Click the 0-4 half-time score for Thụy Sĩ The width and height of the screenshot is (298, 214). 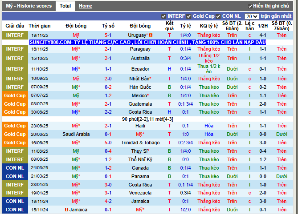263,151
